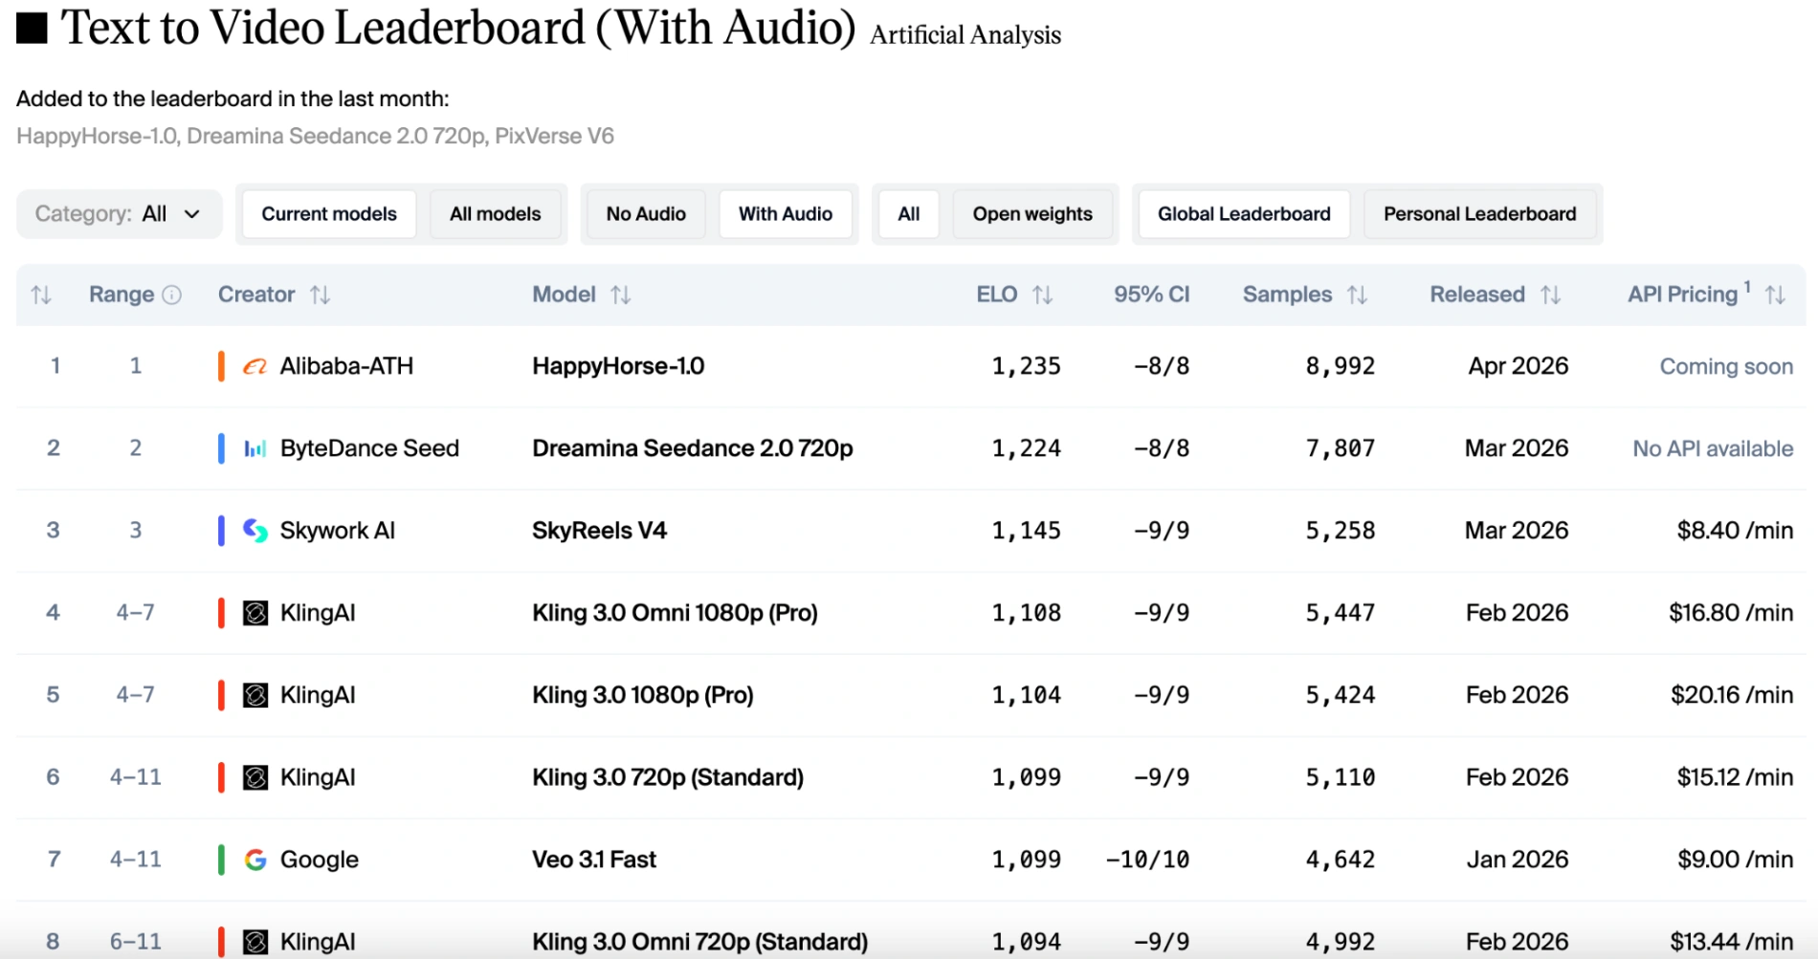Click the Alibaba-ATH logo icon
The image size is (1818, 959).
tap(255, 366)
